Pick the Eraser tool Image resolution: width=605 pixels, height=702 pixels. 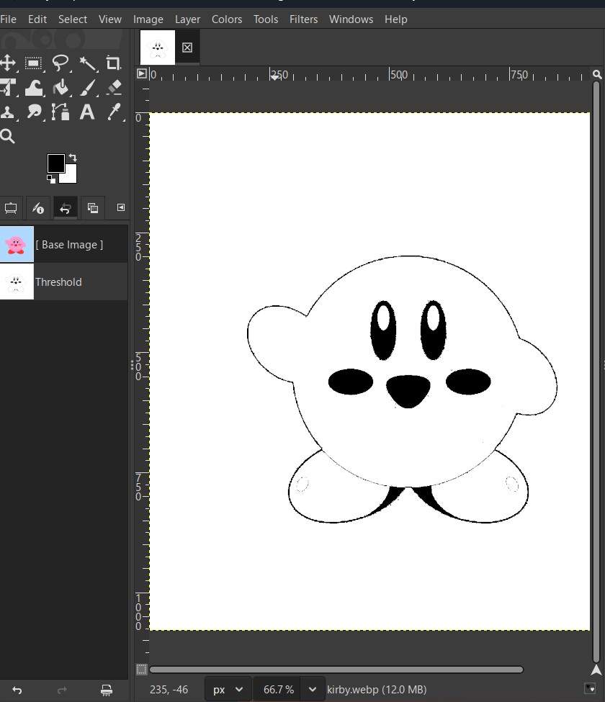click(113, 88)
